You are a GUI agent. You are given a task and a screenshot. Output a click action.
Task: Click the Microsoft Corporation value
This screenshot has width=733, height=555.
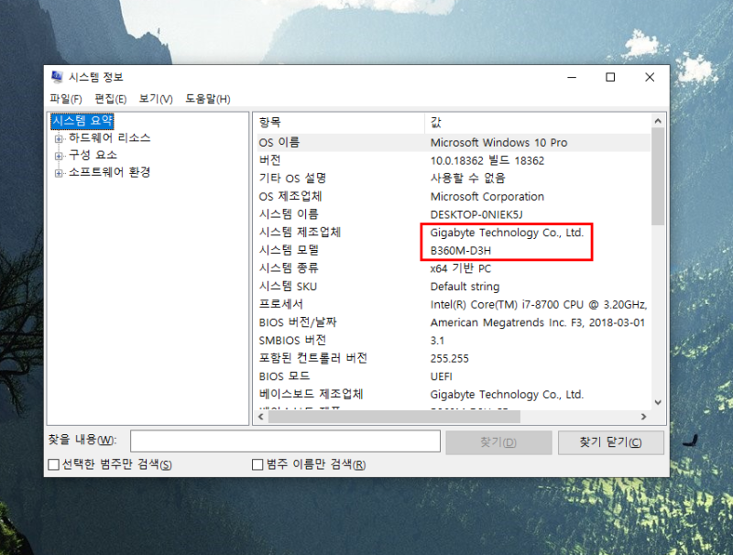pos(487,197)
